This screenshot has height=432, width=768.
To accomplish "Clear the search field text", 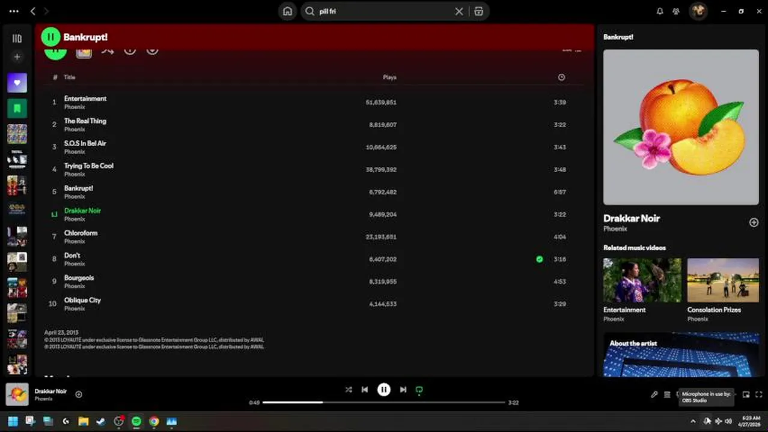I will pyautogui.click(x=459, y=11).
